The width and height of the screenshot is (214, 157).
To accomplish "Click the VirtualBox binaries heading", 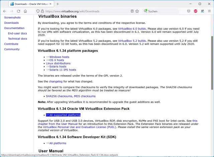I will 58,16.
